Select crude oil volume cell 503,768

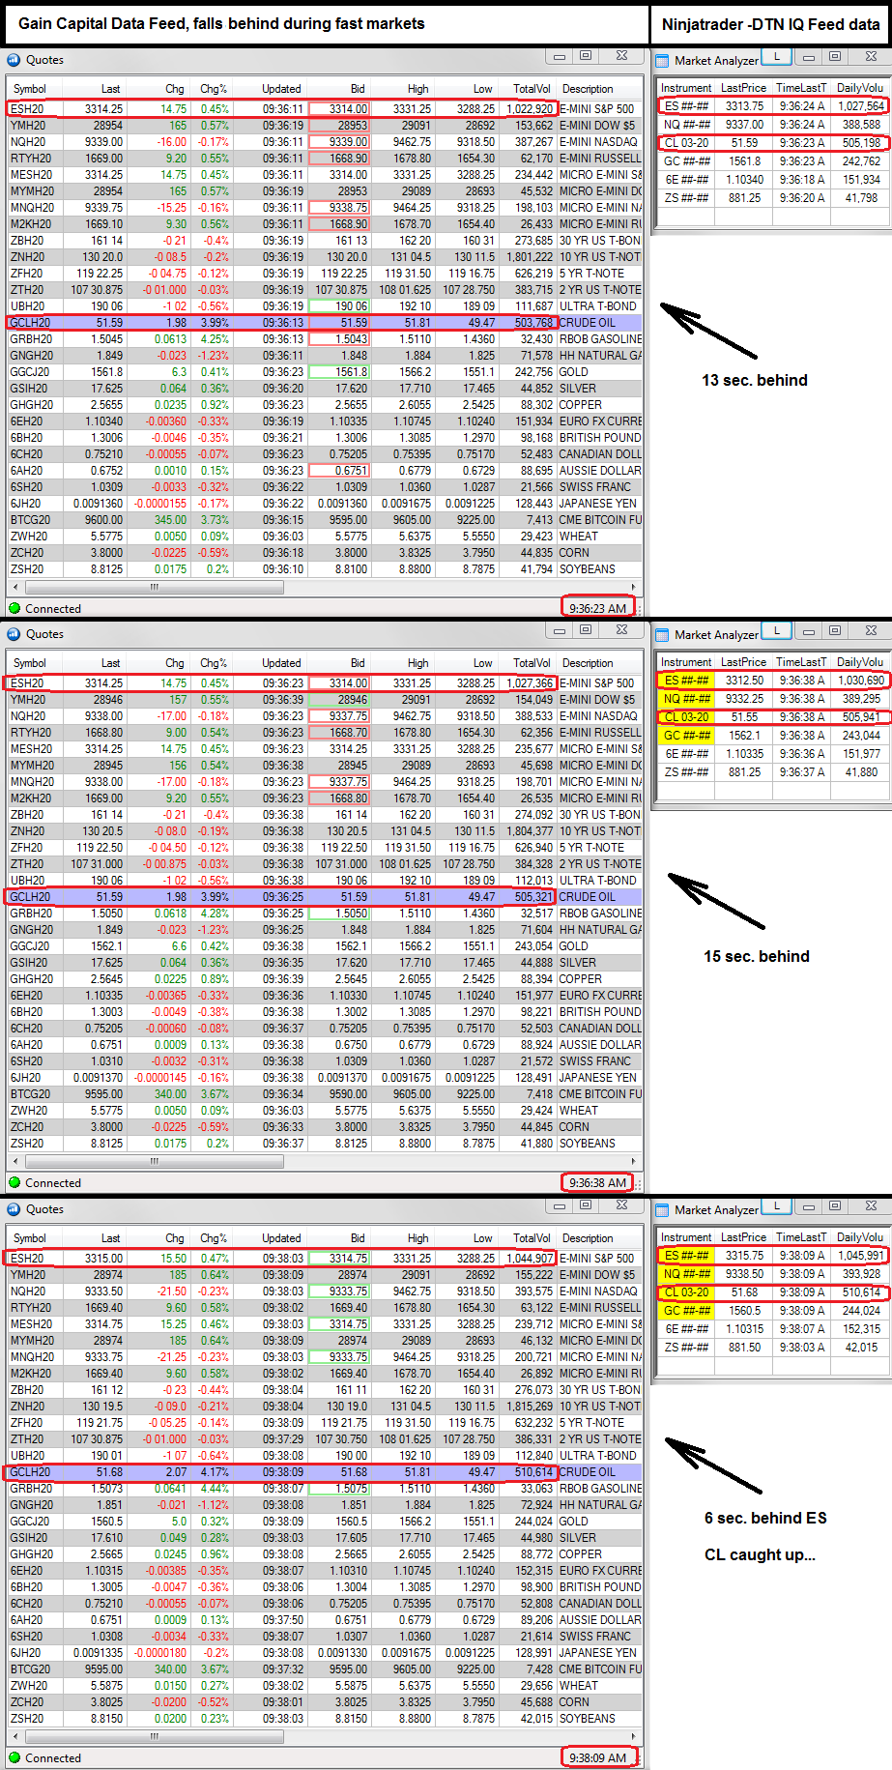tap(528, 323)
